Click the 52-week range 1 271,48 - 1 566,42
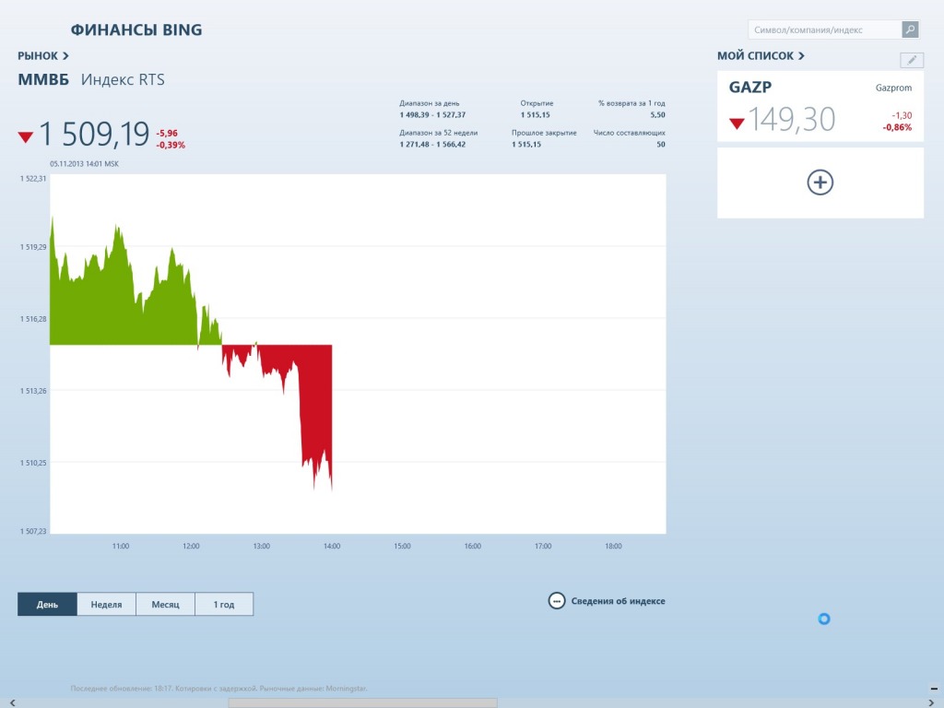The height and width of the screenshot is (708, 944). click(x=432, y=145)
